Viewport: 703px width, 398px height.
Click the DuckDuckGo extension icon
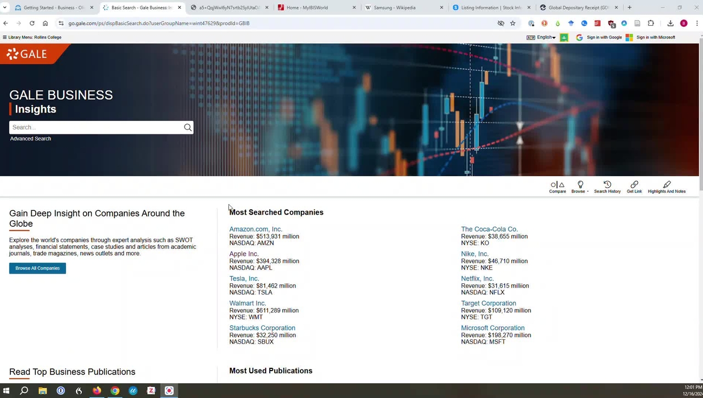coord(544,23)
